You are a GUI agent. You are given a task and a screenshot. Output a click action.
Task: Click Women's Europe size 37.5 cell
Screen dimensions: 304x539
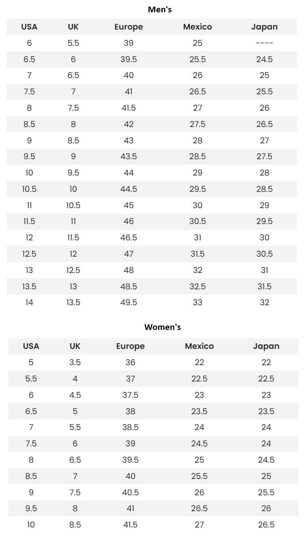(x=131, y=395)
